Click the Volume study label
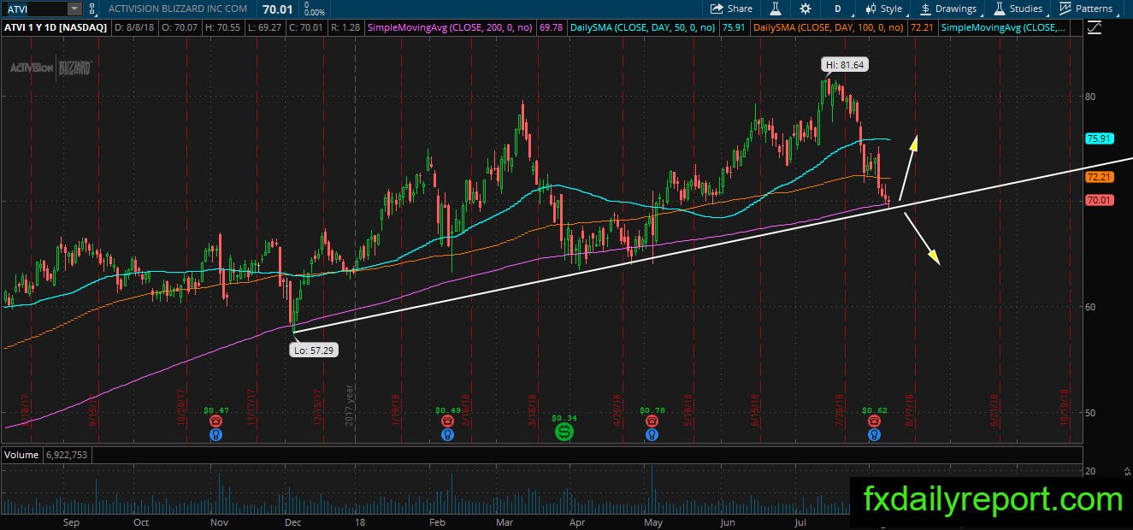 click(21, 455)
